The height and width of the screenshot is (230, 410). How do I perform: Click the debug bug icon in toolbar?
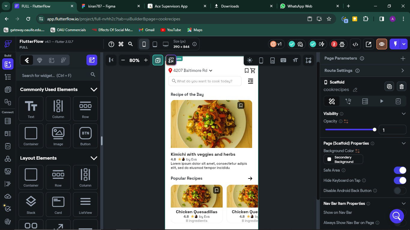342,44
